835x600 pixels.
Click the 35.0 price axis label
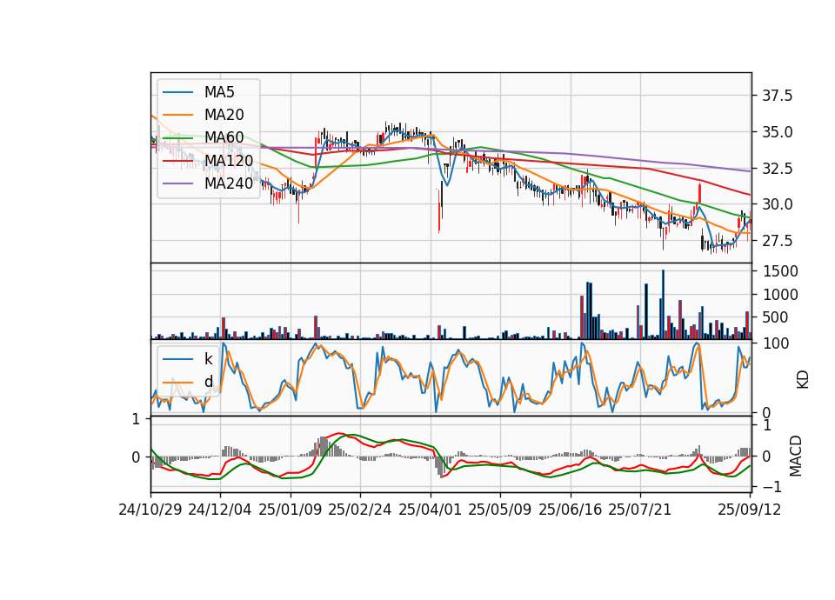point(777,132)
